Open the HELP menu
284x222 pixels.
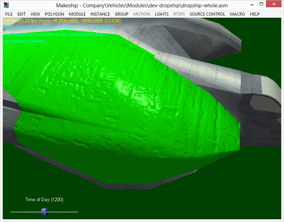point(255,14)
